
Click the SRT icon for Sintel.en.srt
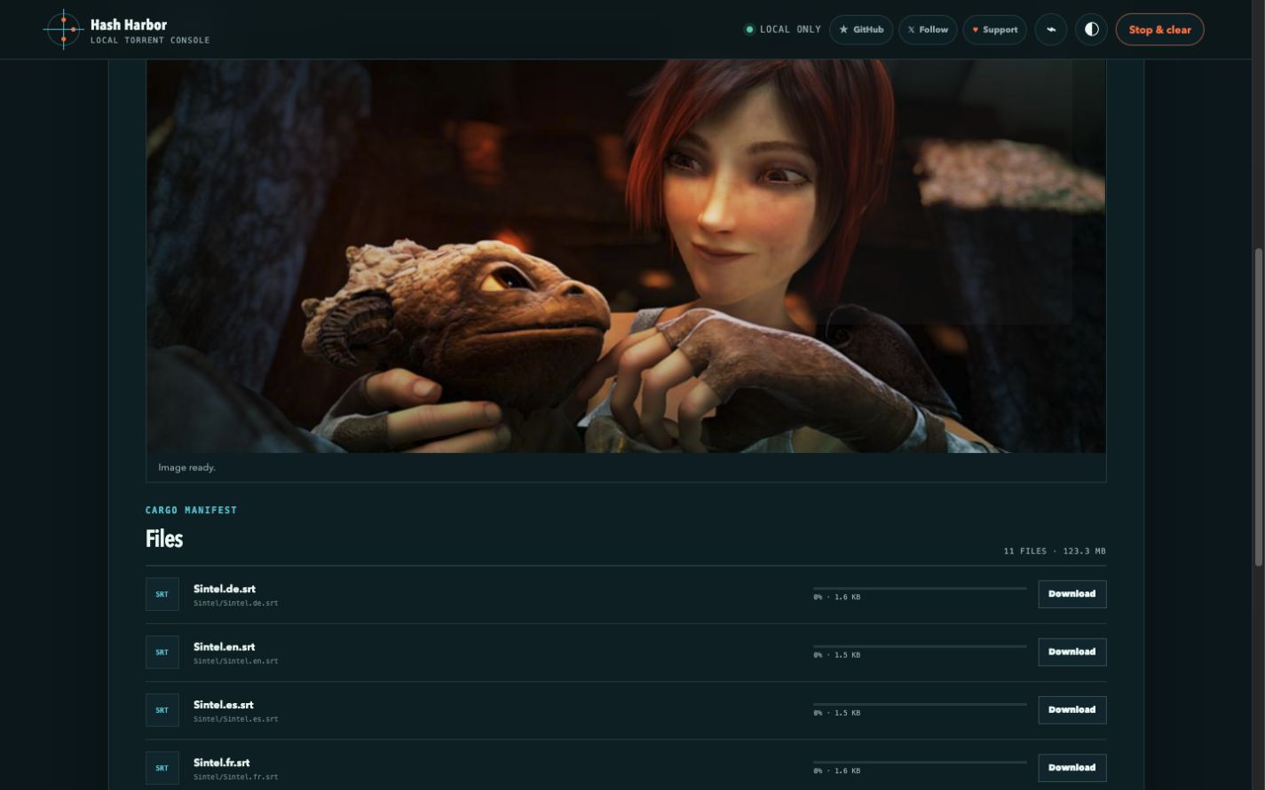pyautogui.click(x=162, y=652)
